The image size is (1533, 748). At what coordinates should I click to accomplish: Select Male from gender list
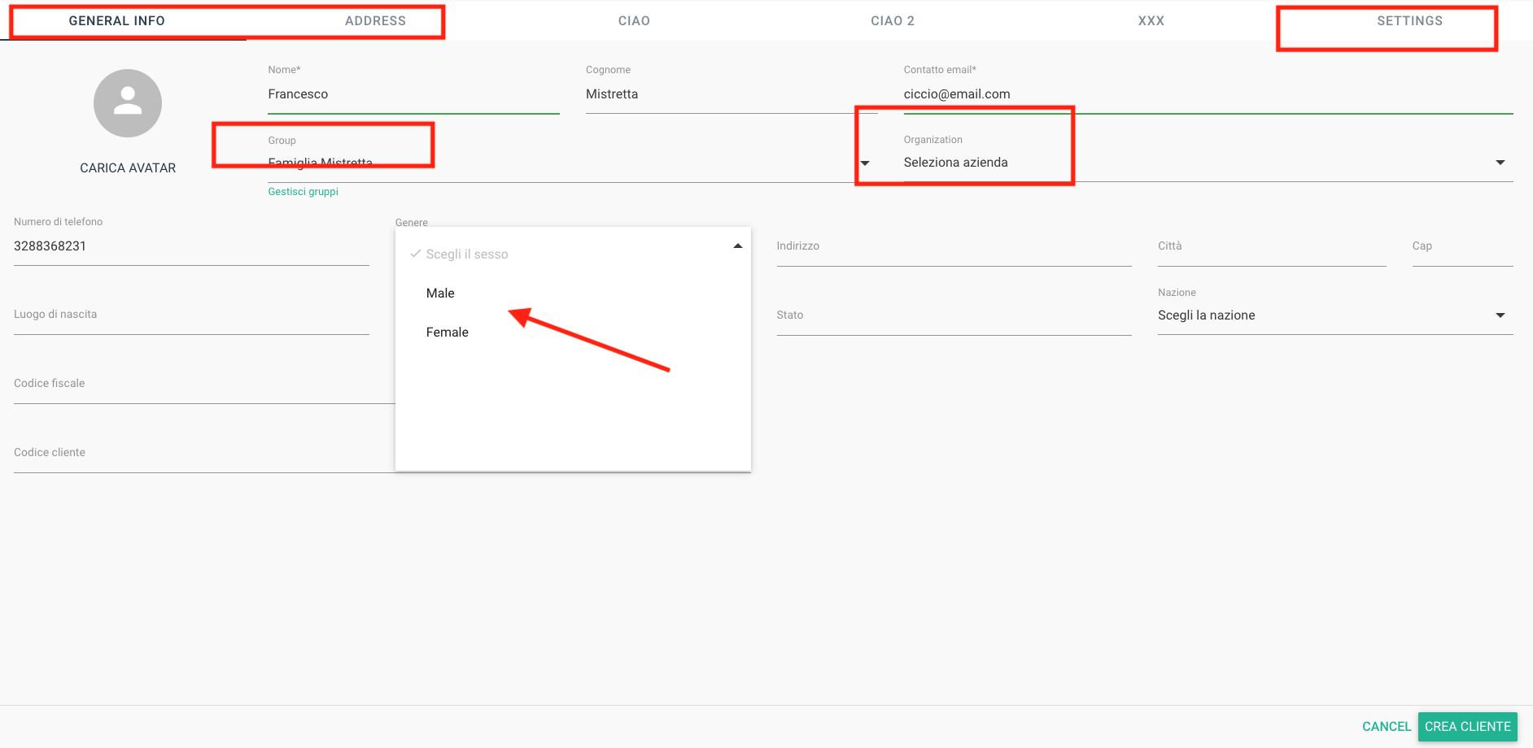tap(440, 294)
